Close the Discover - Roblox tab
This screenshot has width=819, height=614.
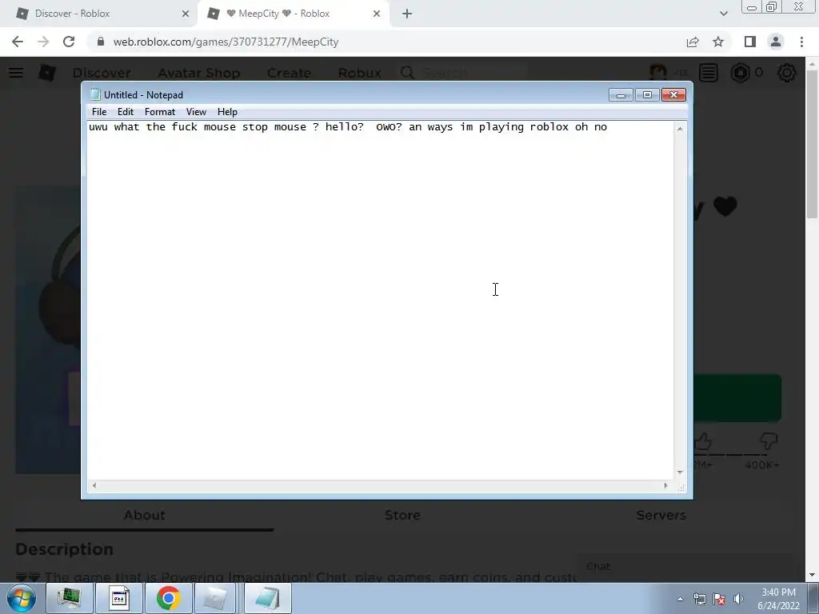tap(186, 14)
